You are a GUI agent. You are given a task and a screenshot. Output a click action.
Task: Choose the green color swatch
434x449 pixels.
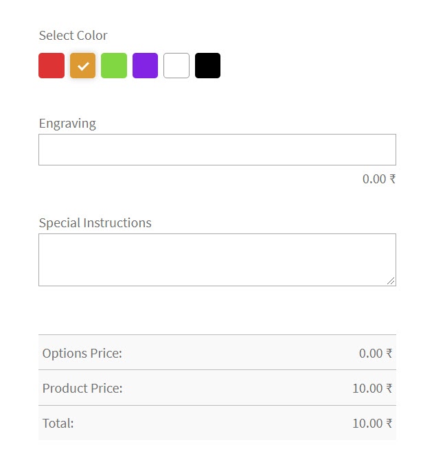click(114, 66)
